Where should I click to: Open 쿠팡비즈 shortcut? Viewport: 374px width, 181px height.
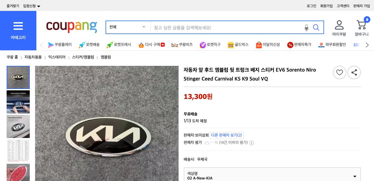coord(182,45)
